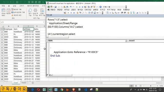Undo last action in VBA editor
The height and width of the screenshot is (92, 164).
click(71, 7)
